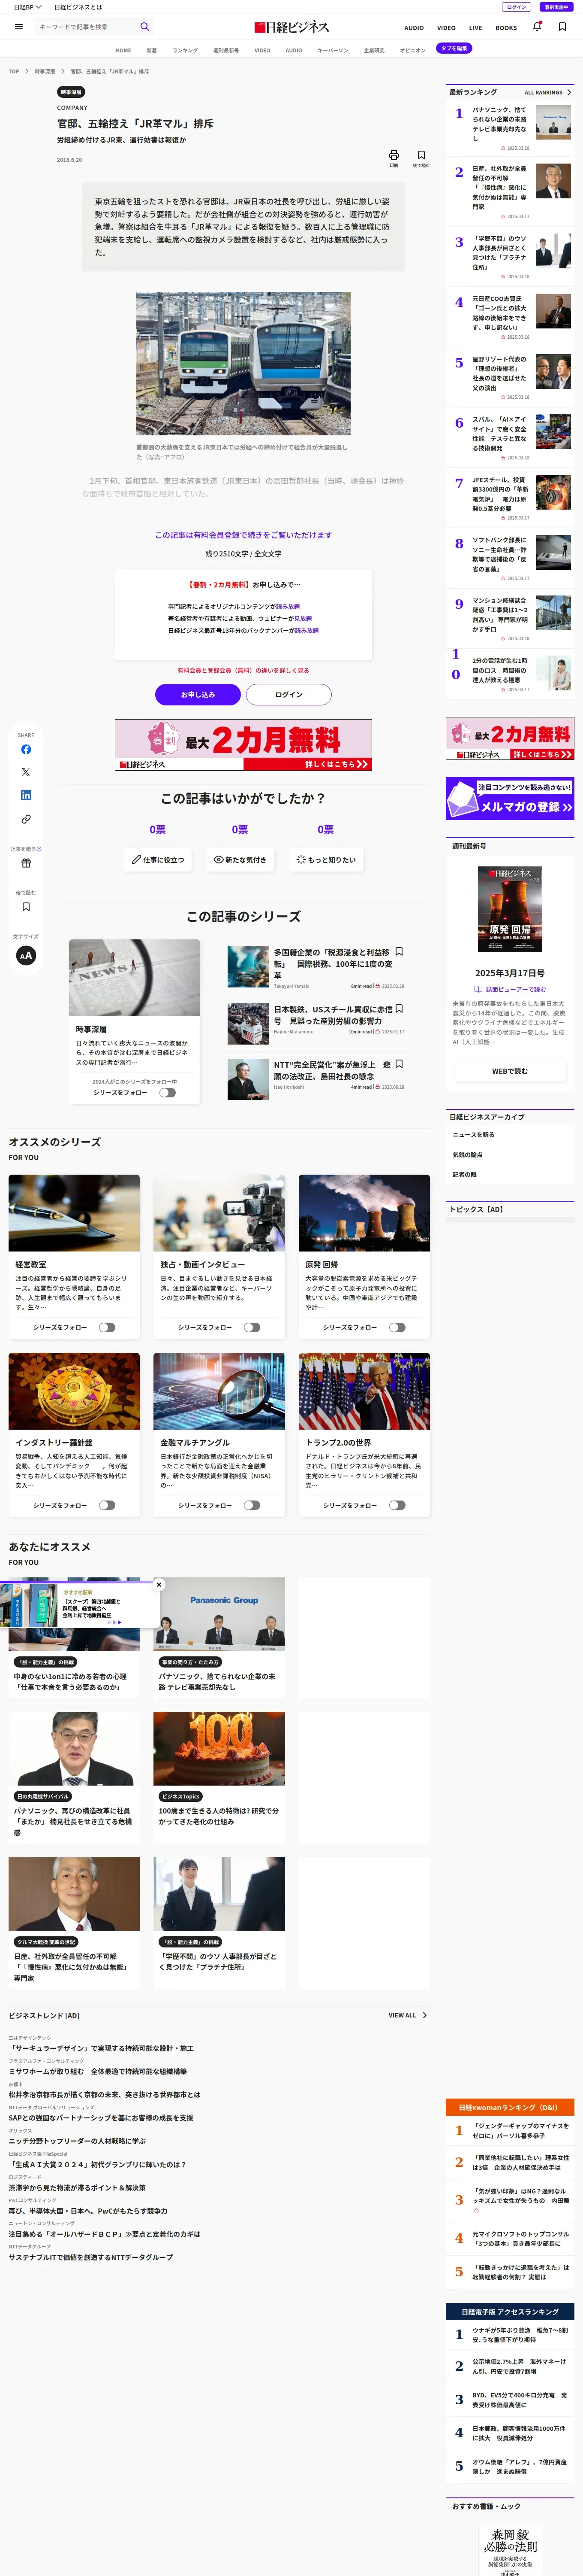Image resolution: width=583 pixels, height=2576 pixels.
Task: Click the 時事深層 breadcrumb
Action: tap(45, 71)
